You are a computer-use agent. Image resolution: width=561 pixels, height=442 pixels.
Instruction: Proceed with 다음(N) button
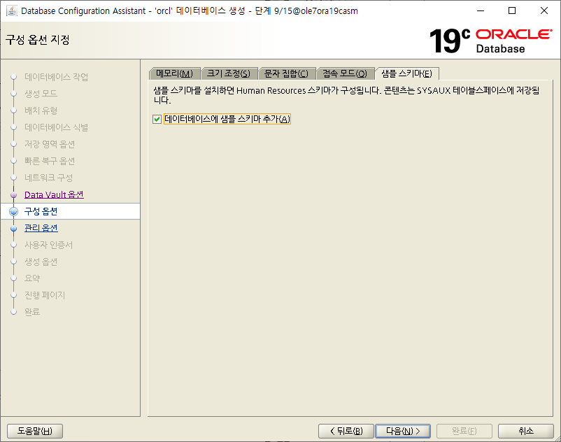[x=403, y=431]
